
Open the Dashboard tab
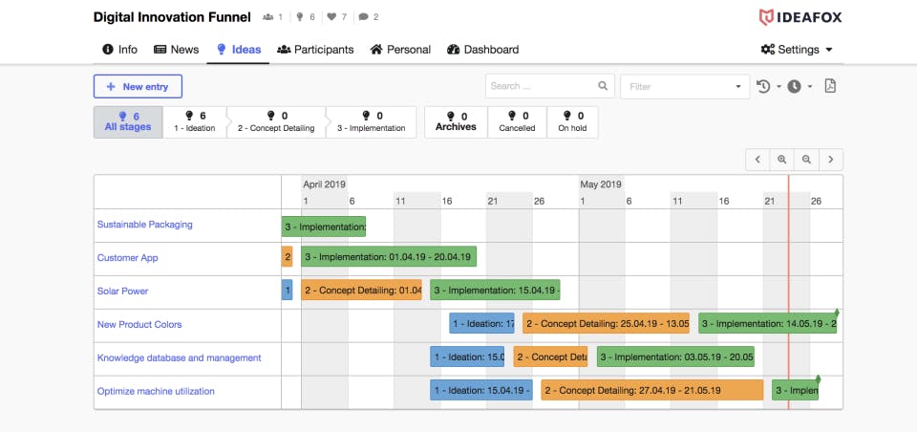pyautogui.click(x=482, y=50)
